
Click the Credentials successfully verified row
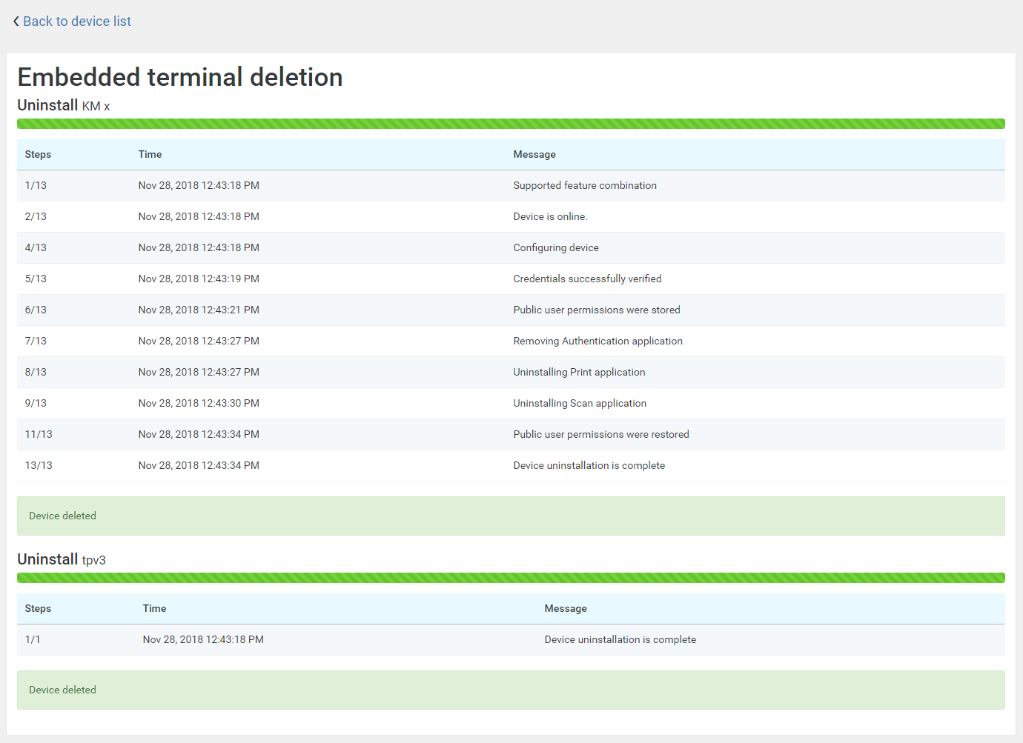pyautogui.click(x=587, y=279)
